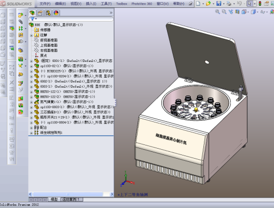Click the New document icon
The width and height of the screenshot is (274, 208).
tap(198, 3)
